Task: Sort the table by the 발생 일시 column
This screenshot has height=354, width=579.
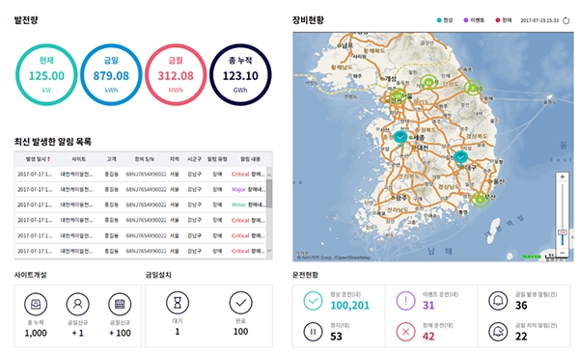Action: point(38,159)
